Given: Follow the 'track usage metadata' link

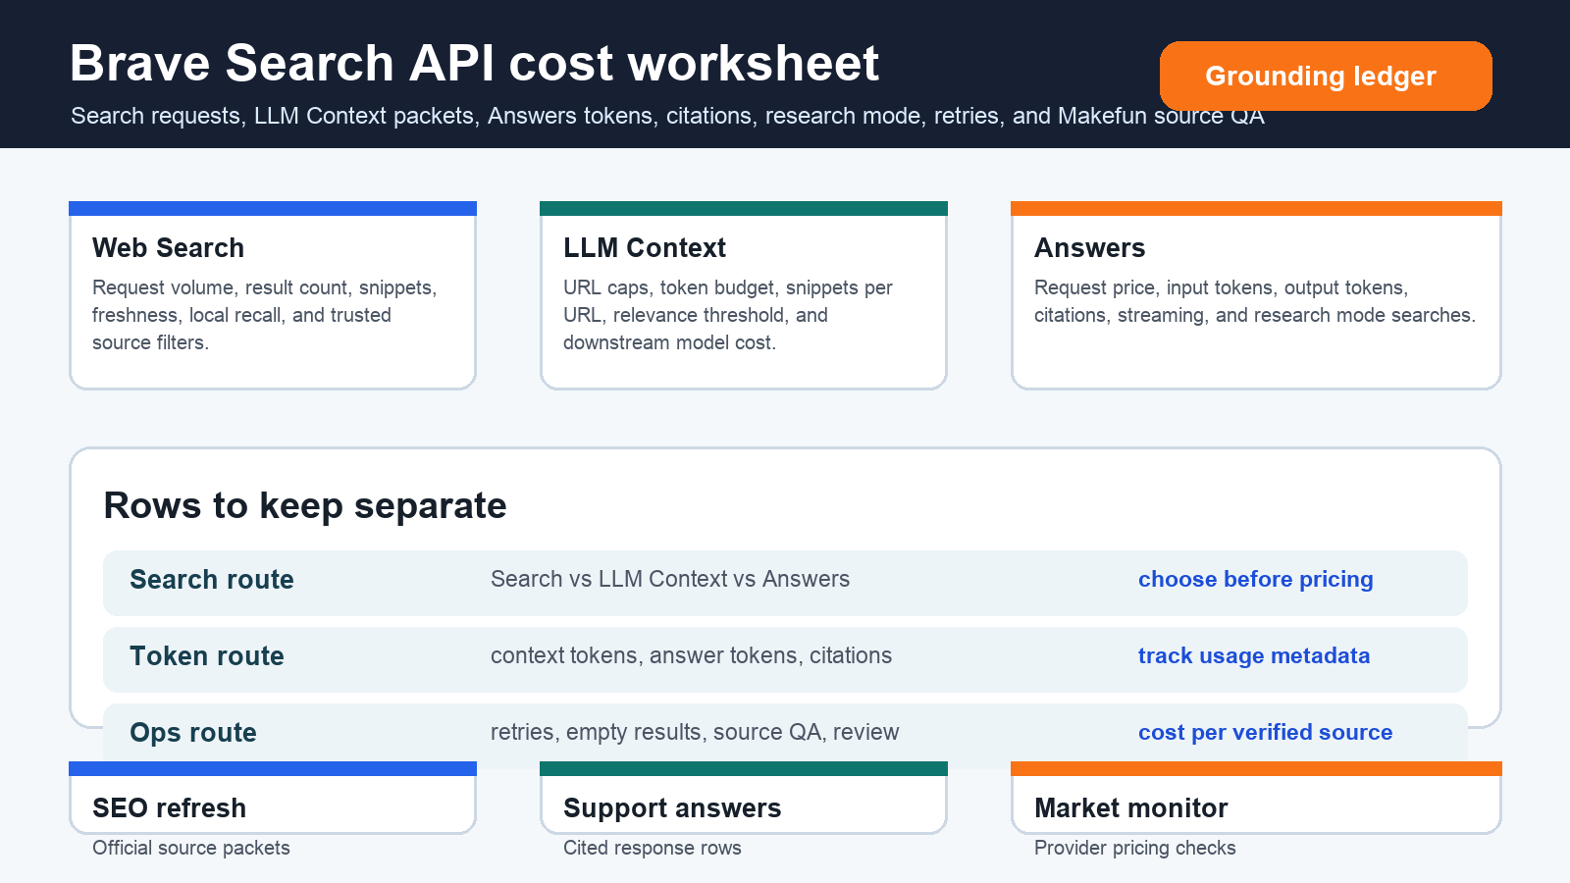Looking at the screenshot, I should click(x=1254, y=655).
